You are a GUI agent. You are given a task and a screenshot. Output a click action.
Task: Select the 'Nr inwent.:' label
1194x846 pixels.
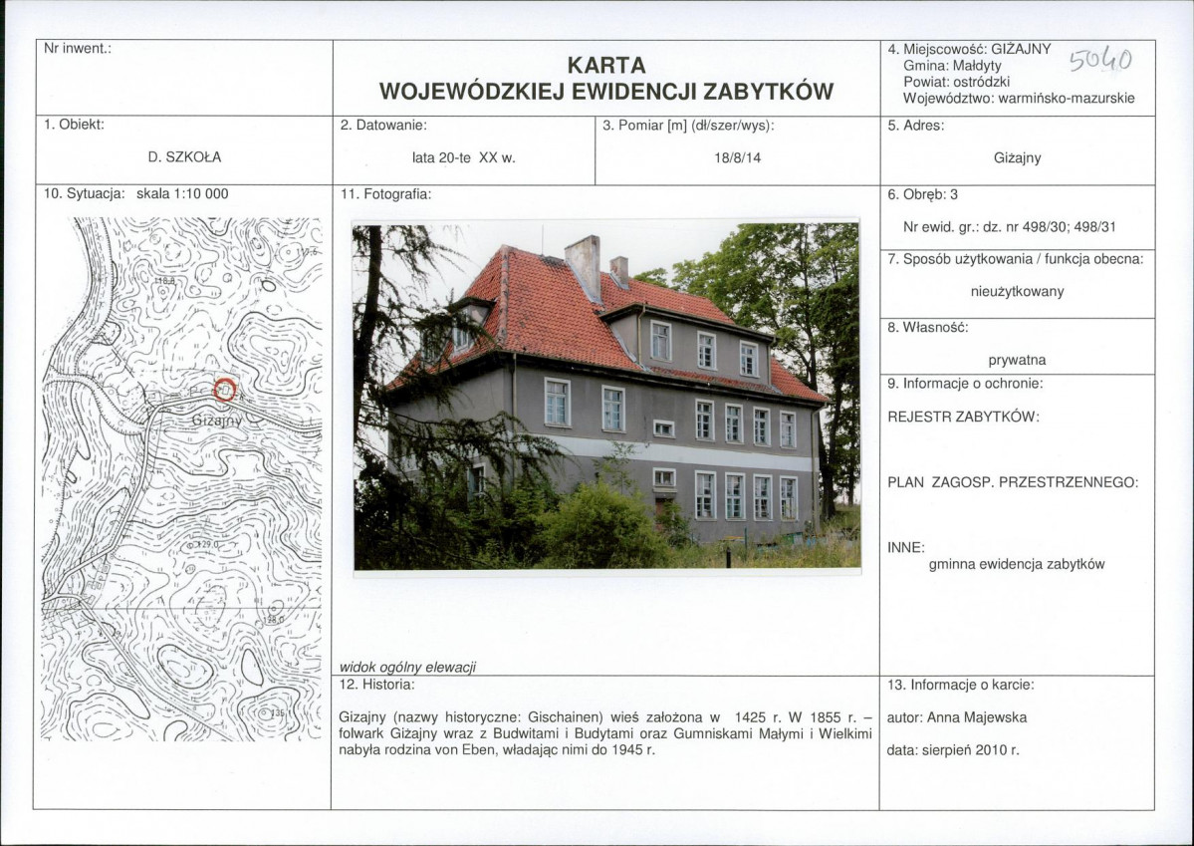tap(78, 49)
